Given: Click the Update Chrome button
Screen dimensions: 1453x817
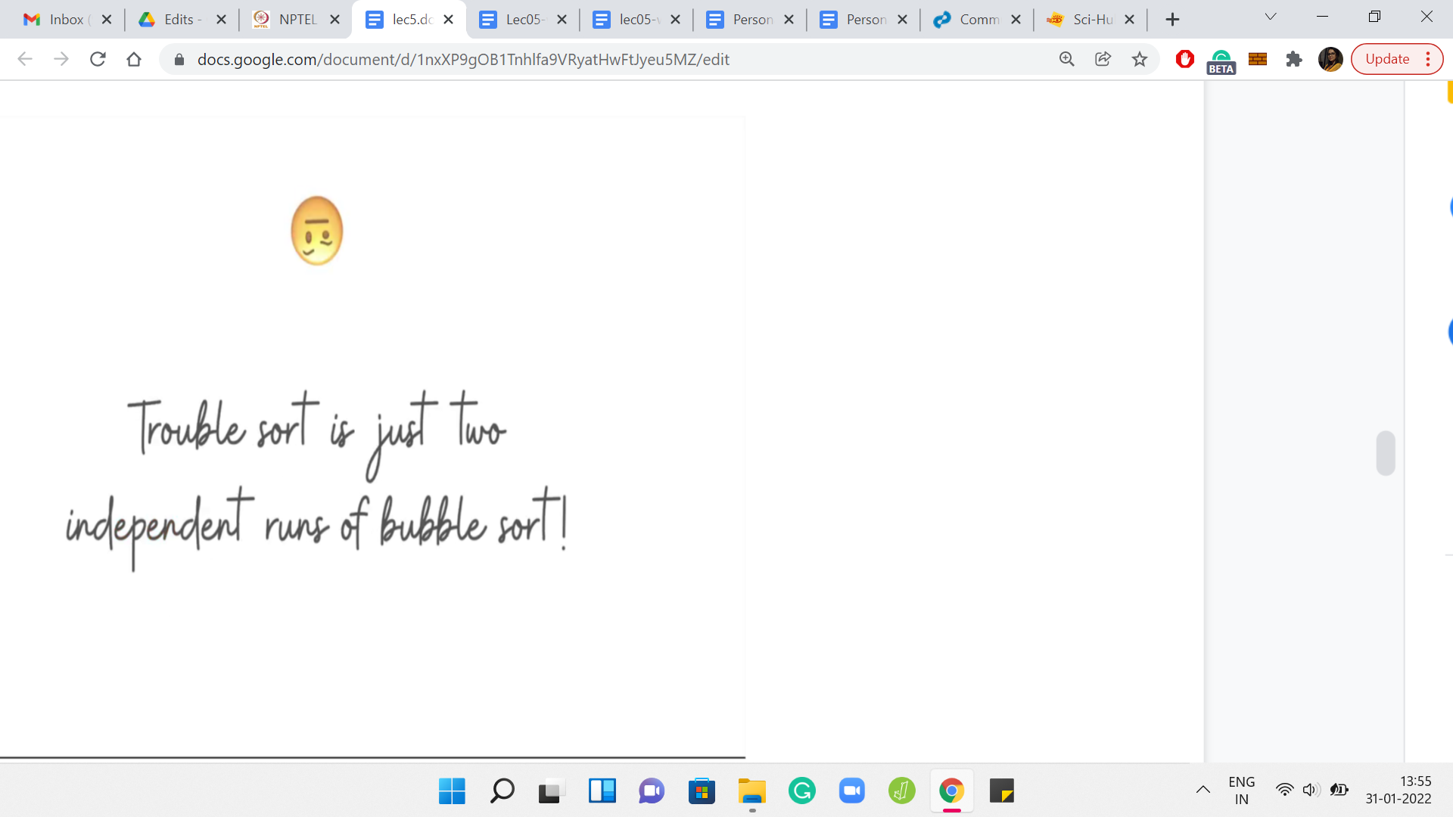Looking at the screenshot, I should [x=1387, y=59].
